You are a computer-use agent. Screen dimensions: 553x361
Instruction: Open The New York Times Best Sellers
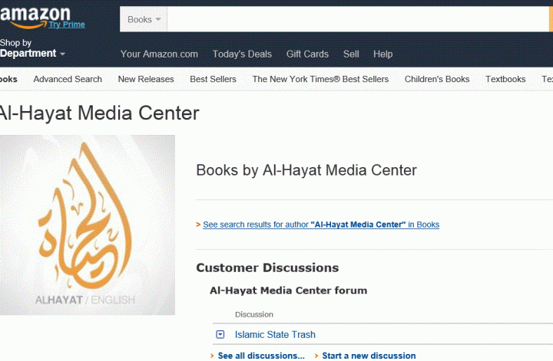[320, 79]
